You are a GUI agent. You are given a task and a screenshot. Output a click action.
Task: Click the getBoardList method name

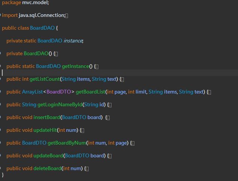pos(90,92)
